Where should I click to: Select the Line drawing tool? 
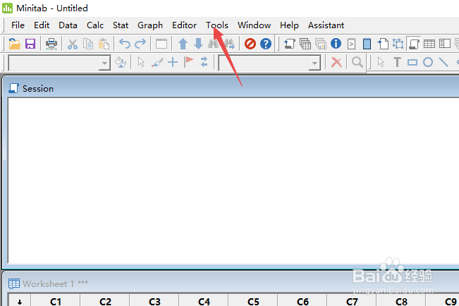click(x=443, y=62)
